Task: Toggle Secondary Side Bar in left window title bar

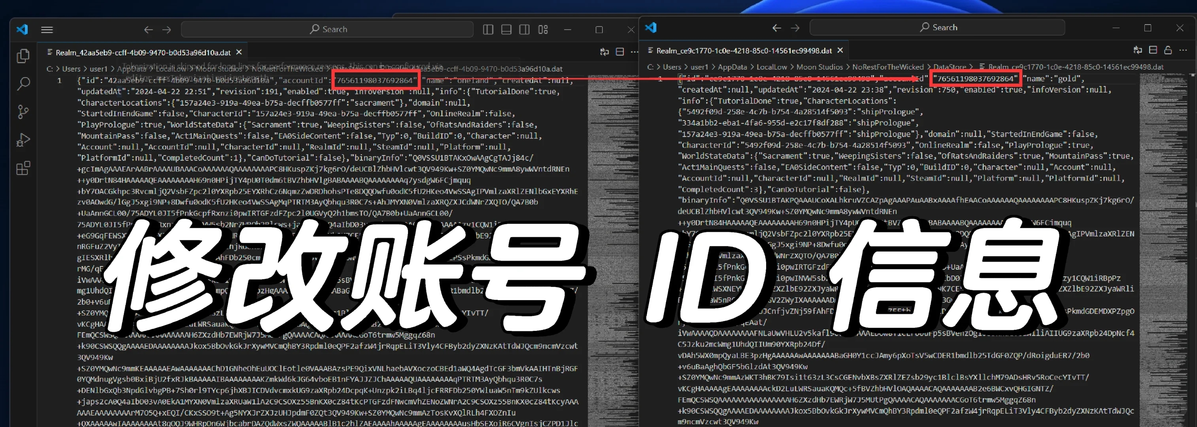Action: [525, 30]
